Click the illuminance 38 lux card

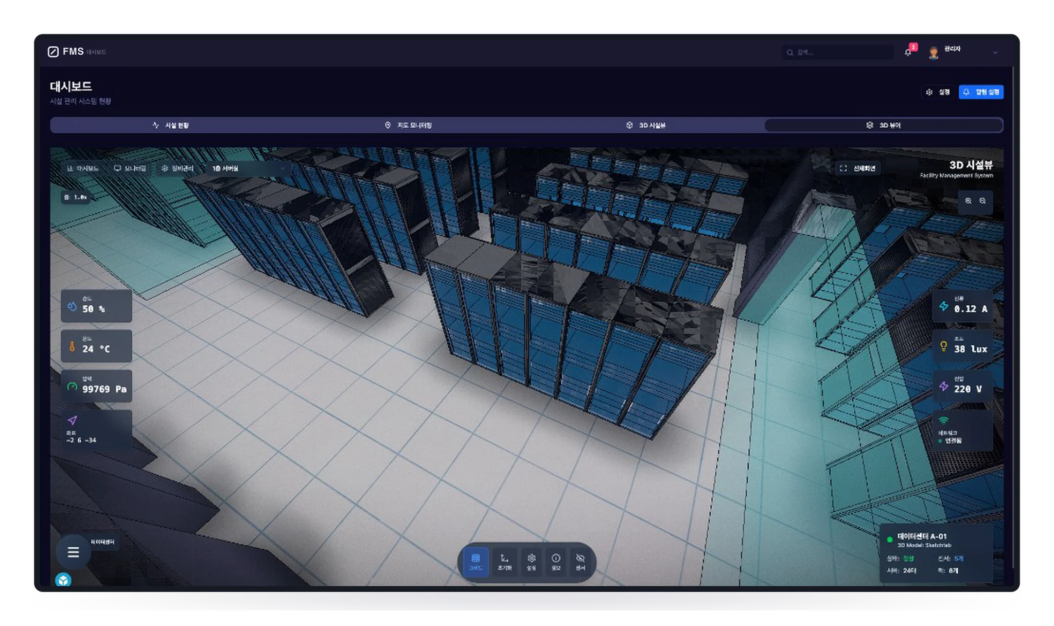[962, 346]
